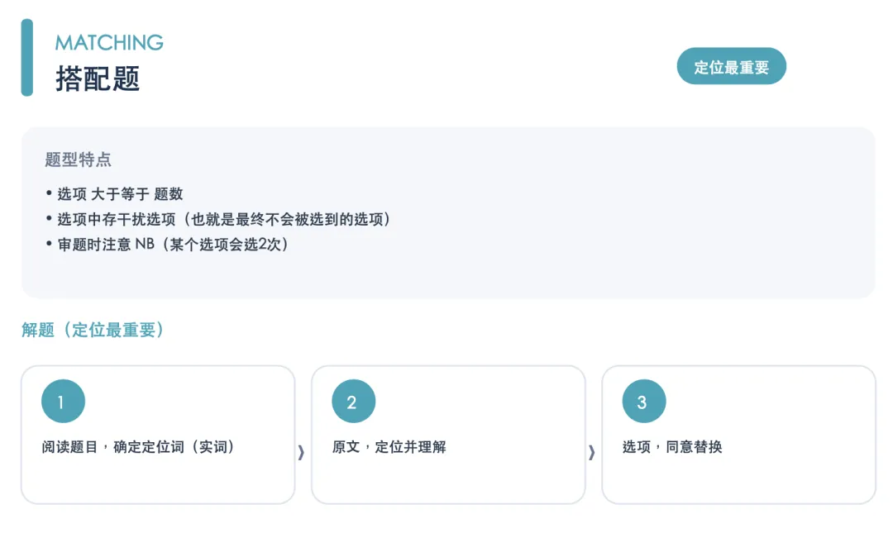Viewport: 893px width, 533px height.
Task: Select the step 1 circle icon
Action: [x=63, y=402]
